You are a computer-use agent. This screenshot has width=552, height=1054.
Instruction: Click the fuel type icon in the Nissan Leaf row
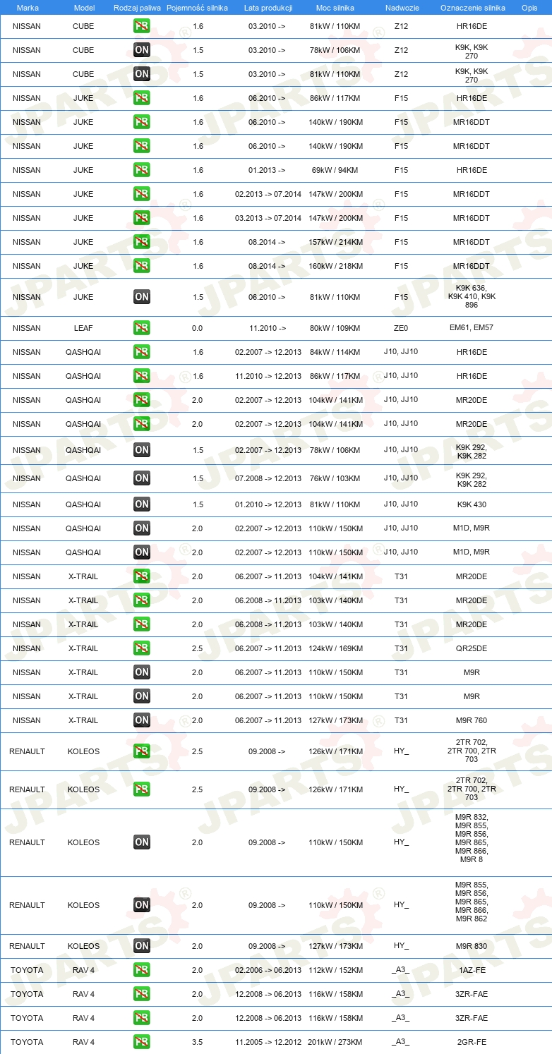(142, 328)
